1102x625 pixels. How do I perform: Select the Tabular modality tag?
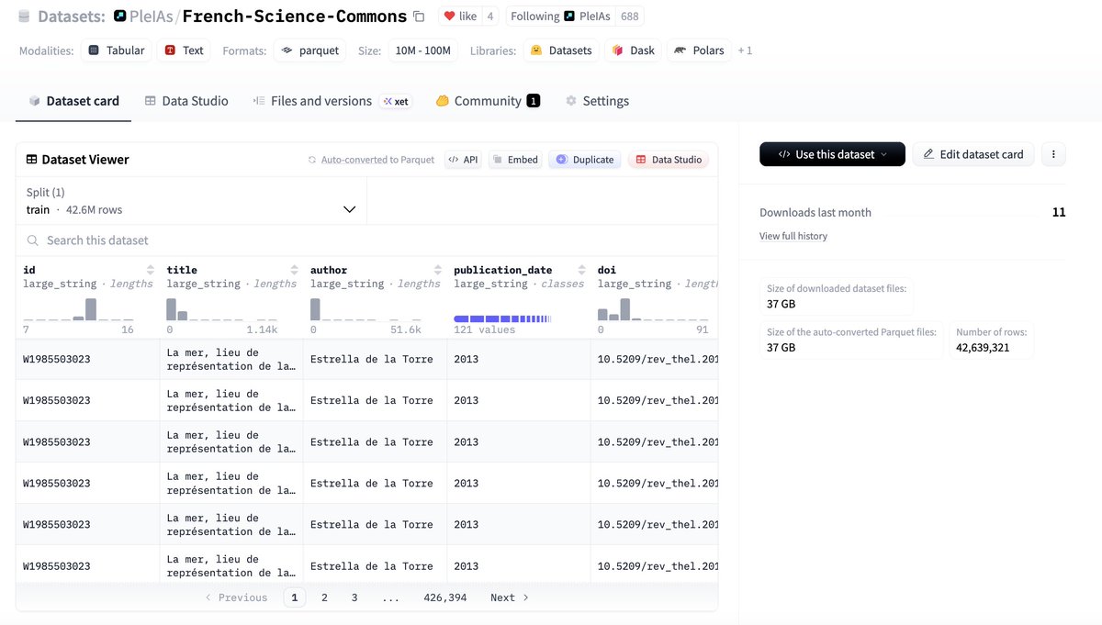point(117,50)
